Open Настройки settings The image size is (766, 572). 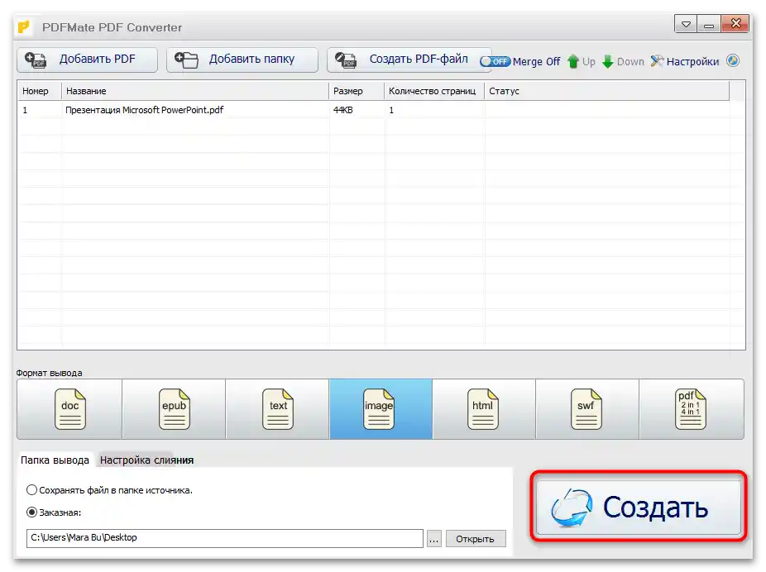[684, 61]
